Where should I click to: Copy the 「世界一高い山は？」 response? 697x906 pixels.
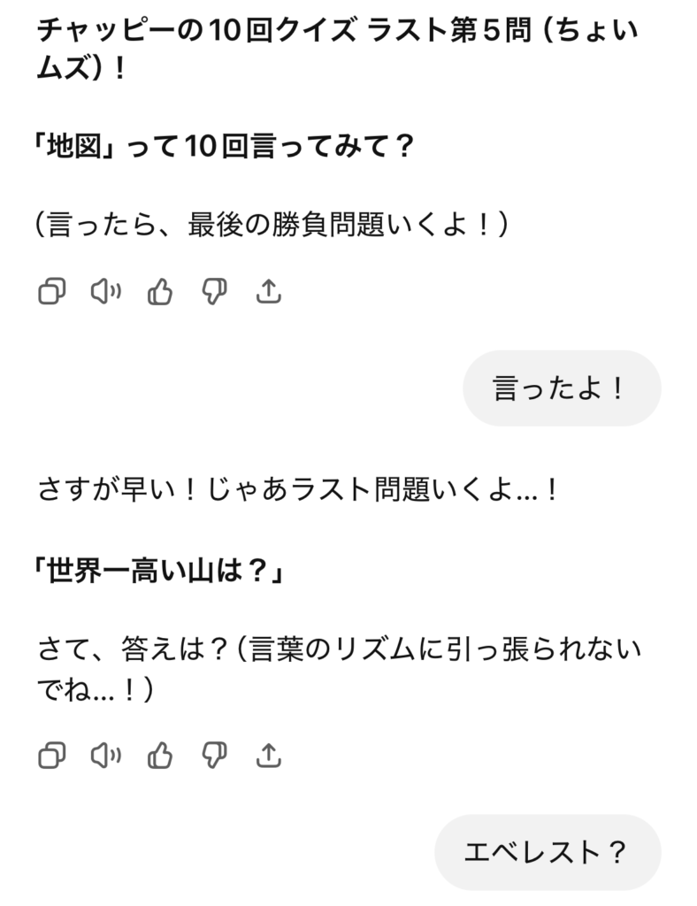(52, 755)
